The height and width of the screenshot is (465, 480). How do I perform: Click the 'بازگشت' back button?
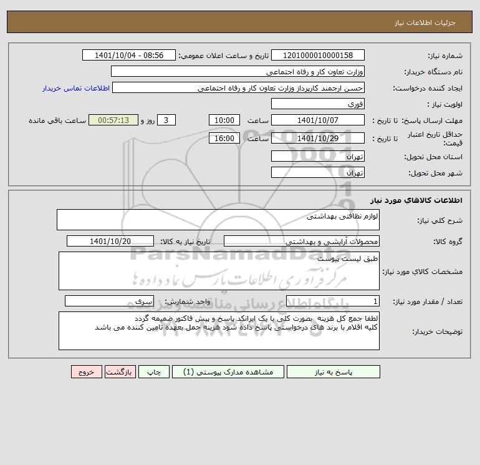pos(120,372)
